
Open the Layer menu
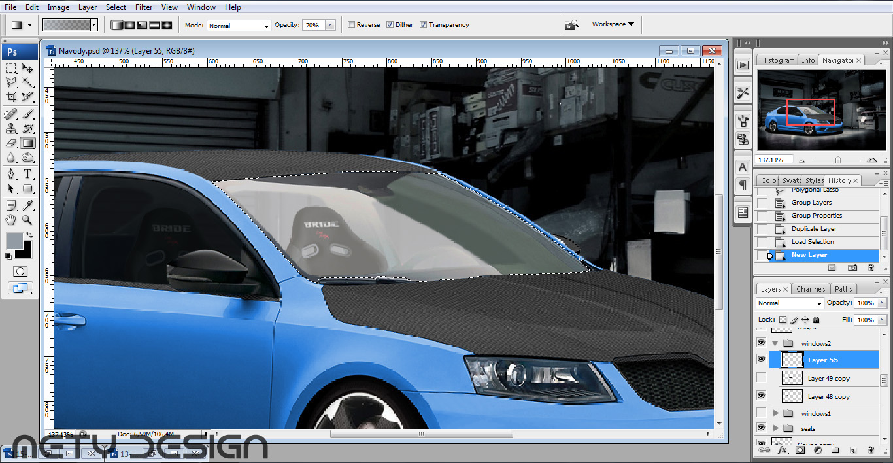[x=88, y=7]
